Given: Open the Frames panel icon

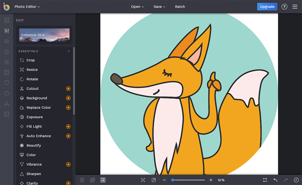Looking at the screenshot, I should [x=7, y=72].
